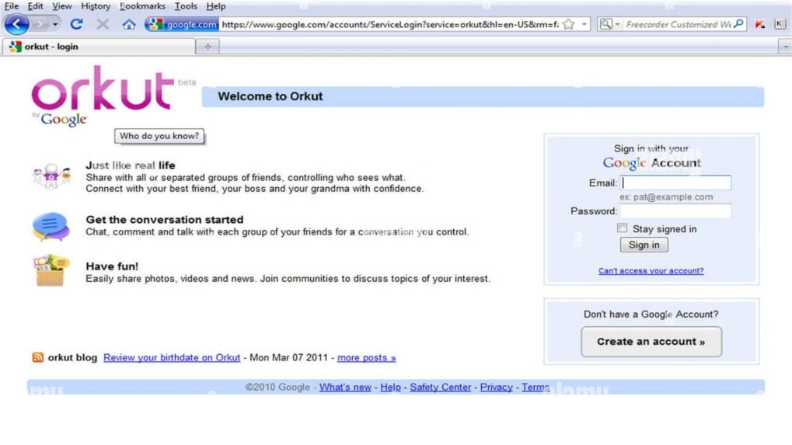Open the URL bar history dropdown
792x445 pixels.
tap(584, 24)
